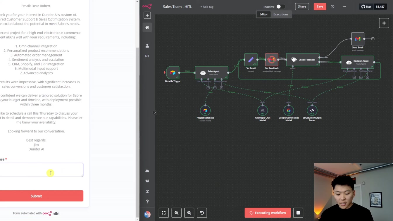Open the Help question mark menu
This screenshot has height=221, width=393.
[x=147, y=201]
